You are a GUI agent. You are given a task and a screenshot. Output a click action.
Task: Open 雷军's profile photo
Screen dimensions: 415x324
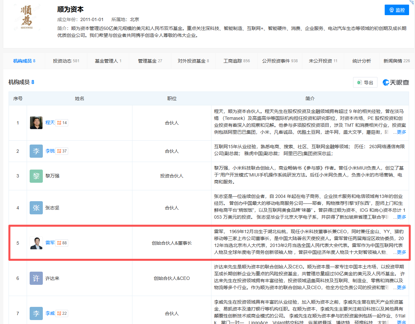pos(36,243)
